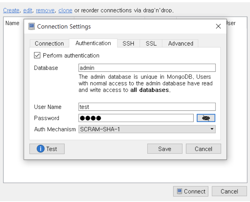Image resolution: width=250 pixels, height=202 pixels.
Task: Uncheck the Perform authentication checkbox
Action: 37,56
